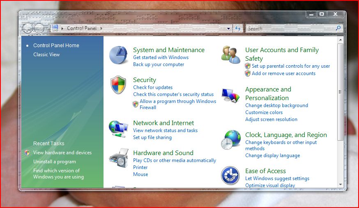The width and height of the screenshot is (359, 208).
Task: Click Customize colors
Action: (264, 112)
